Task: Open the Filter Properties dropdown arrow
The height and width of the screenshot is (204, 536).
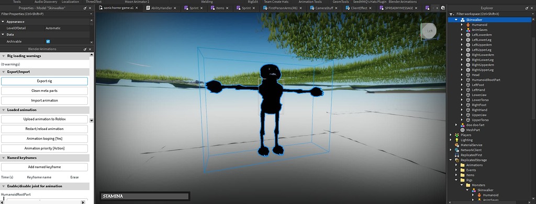Action: [x=91, y=14]
